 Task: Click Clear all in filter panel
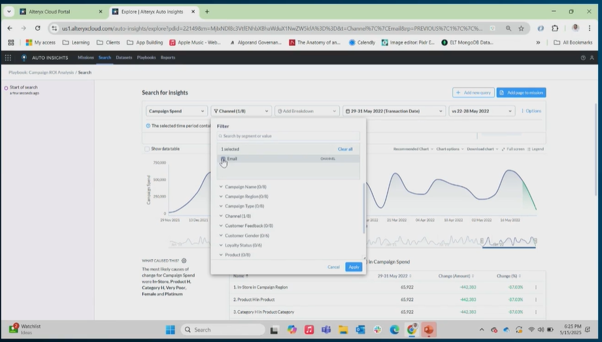345,149
